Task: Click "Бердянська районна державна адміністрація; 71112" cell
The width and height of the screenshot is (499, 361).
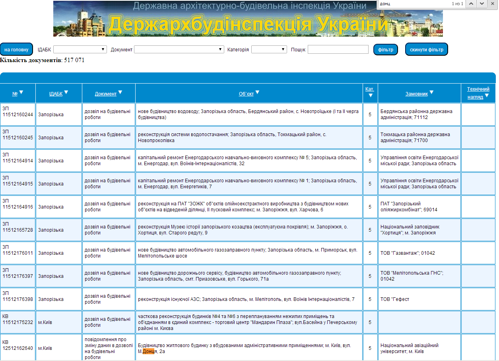Action: [x=419, y=115]
